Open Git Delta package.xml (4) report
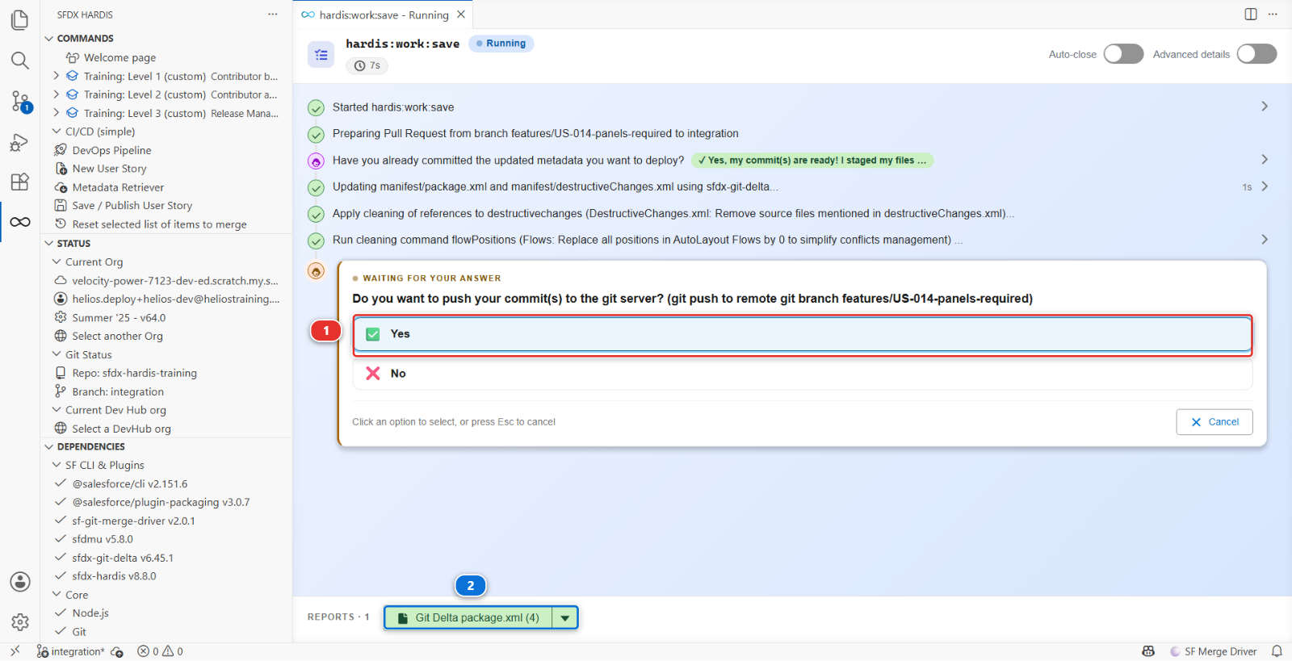Screen dimensions: 1292x661 coord(468,618)
